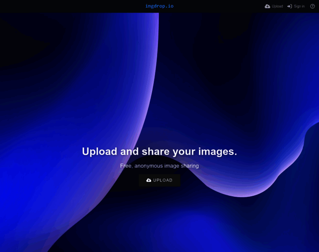Click the word "sharing" in the subtitle

(x=190, y=166)
